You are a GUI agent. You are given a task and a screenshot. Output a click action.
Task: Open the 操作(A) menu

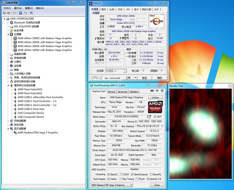coord(18,8)
